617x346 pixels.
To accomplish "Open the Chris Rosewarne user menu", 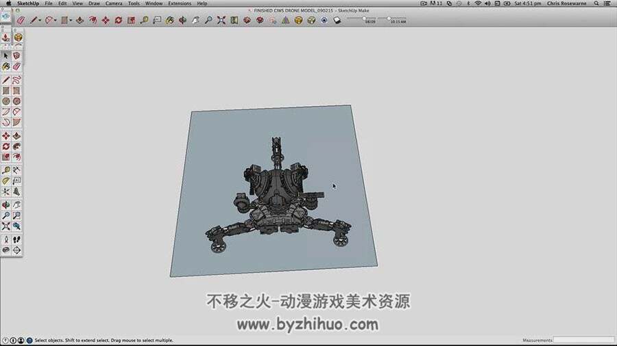I will [x=567, y=3].
